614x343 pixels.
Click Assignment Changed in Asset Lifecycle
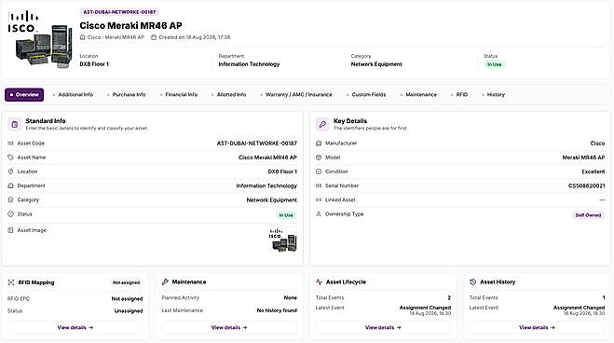(425, 308)
